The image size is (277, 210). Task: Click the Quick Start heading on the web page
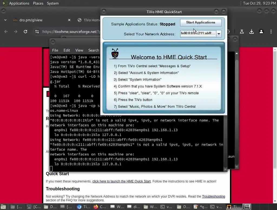point(57,174)
